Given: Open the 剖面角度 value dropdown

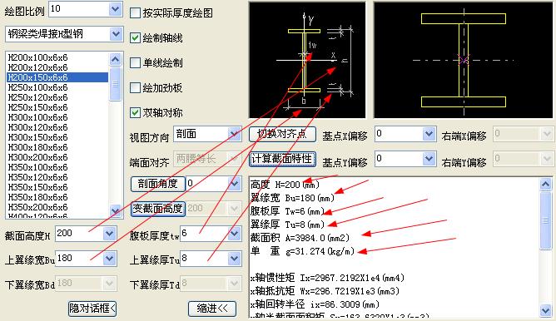Looking at the screenshot, I should pyautogui.click(x=234, y=184).
